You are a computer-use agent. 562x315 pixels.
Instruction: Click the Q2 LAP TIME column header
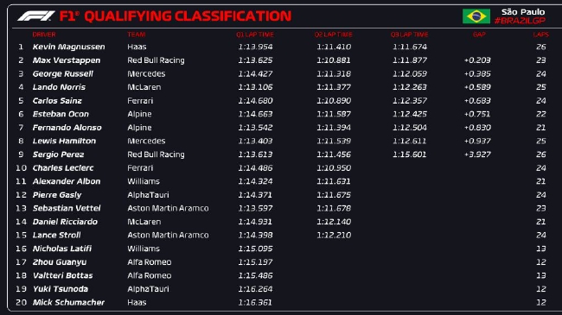pos(334,35)
